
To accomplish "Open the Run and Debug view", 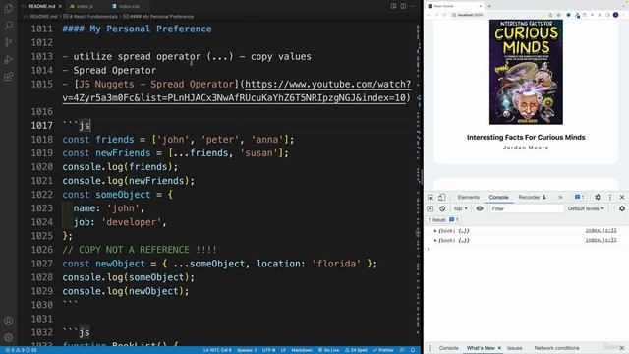I will point(8,60).
